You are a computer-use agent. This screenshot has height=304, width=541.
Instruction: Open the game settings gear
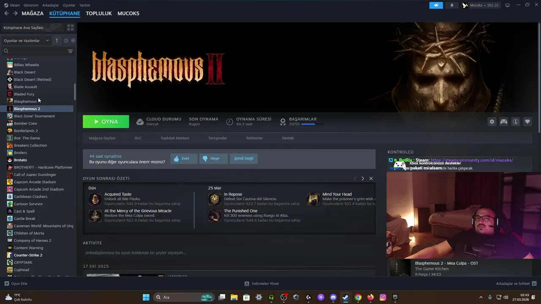pyautogui.click(x=492, y=122)
